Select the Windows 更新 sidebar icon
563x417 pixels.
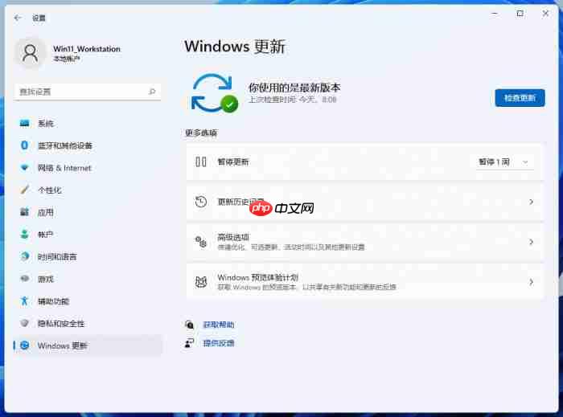(24, 345)
